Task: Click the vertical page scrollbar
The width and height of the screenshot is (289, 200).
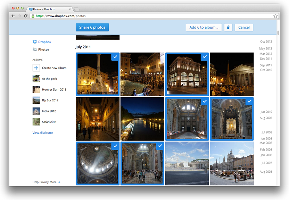Action: coord(278,33)
